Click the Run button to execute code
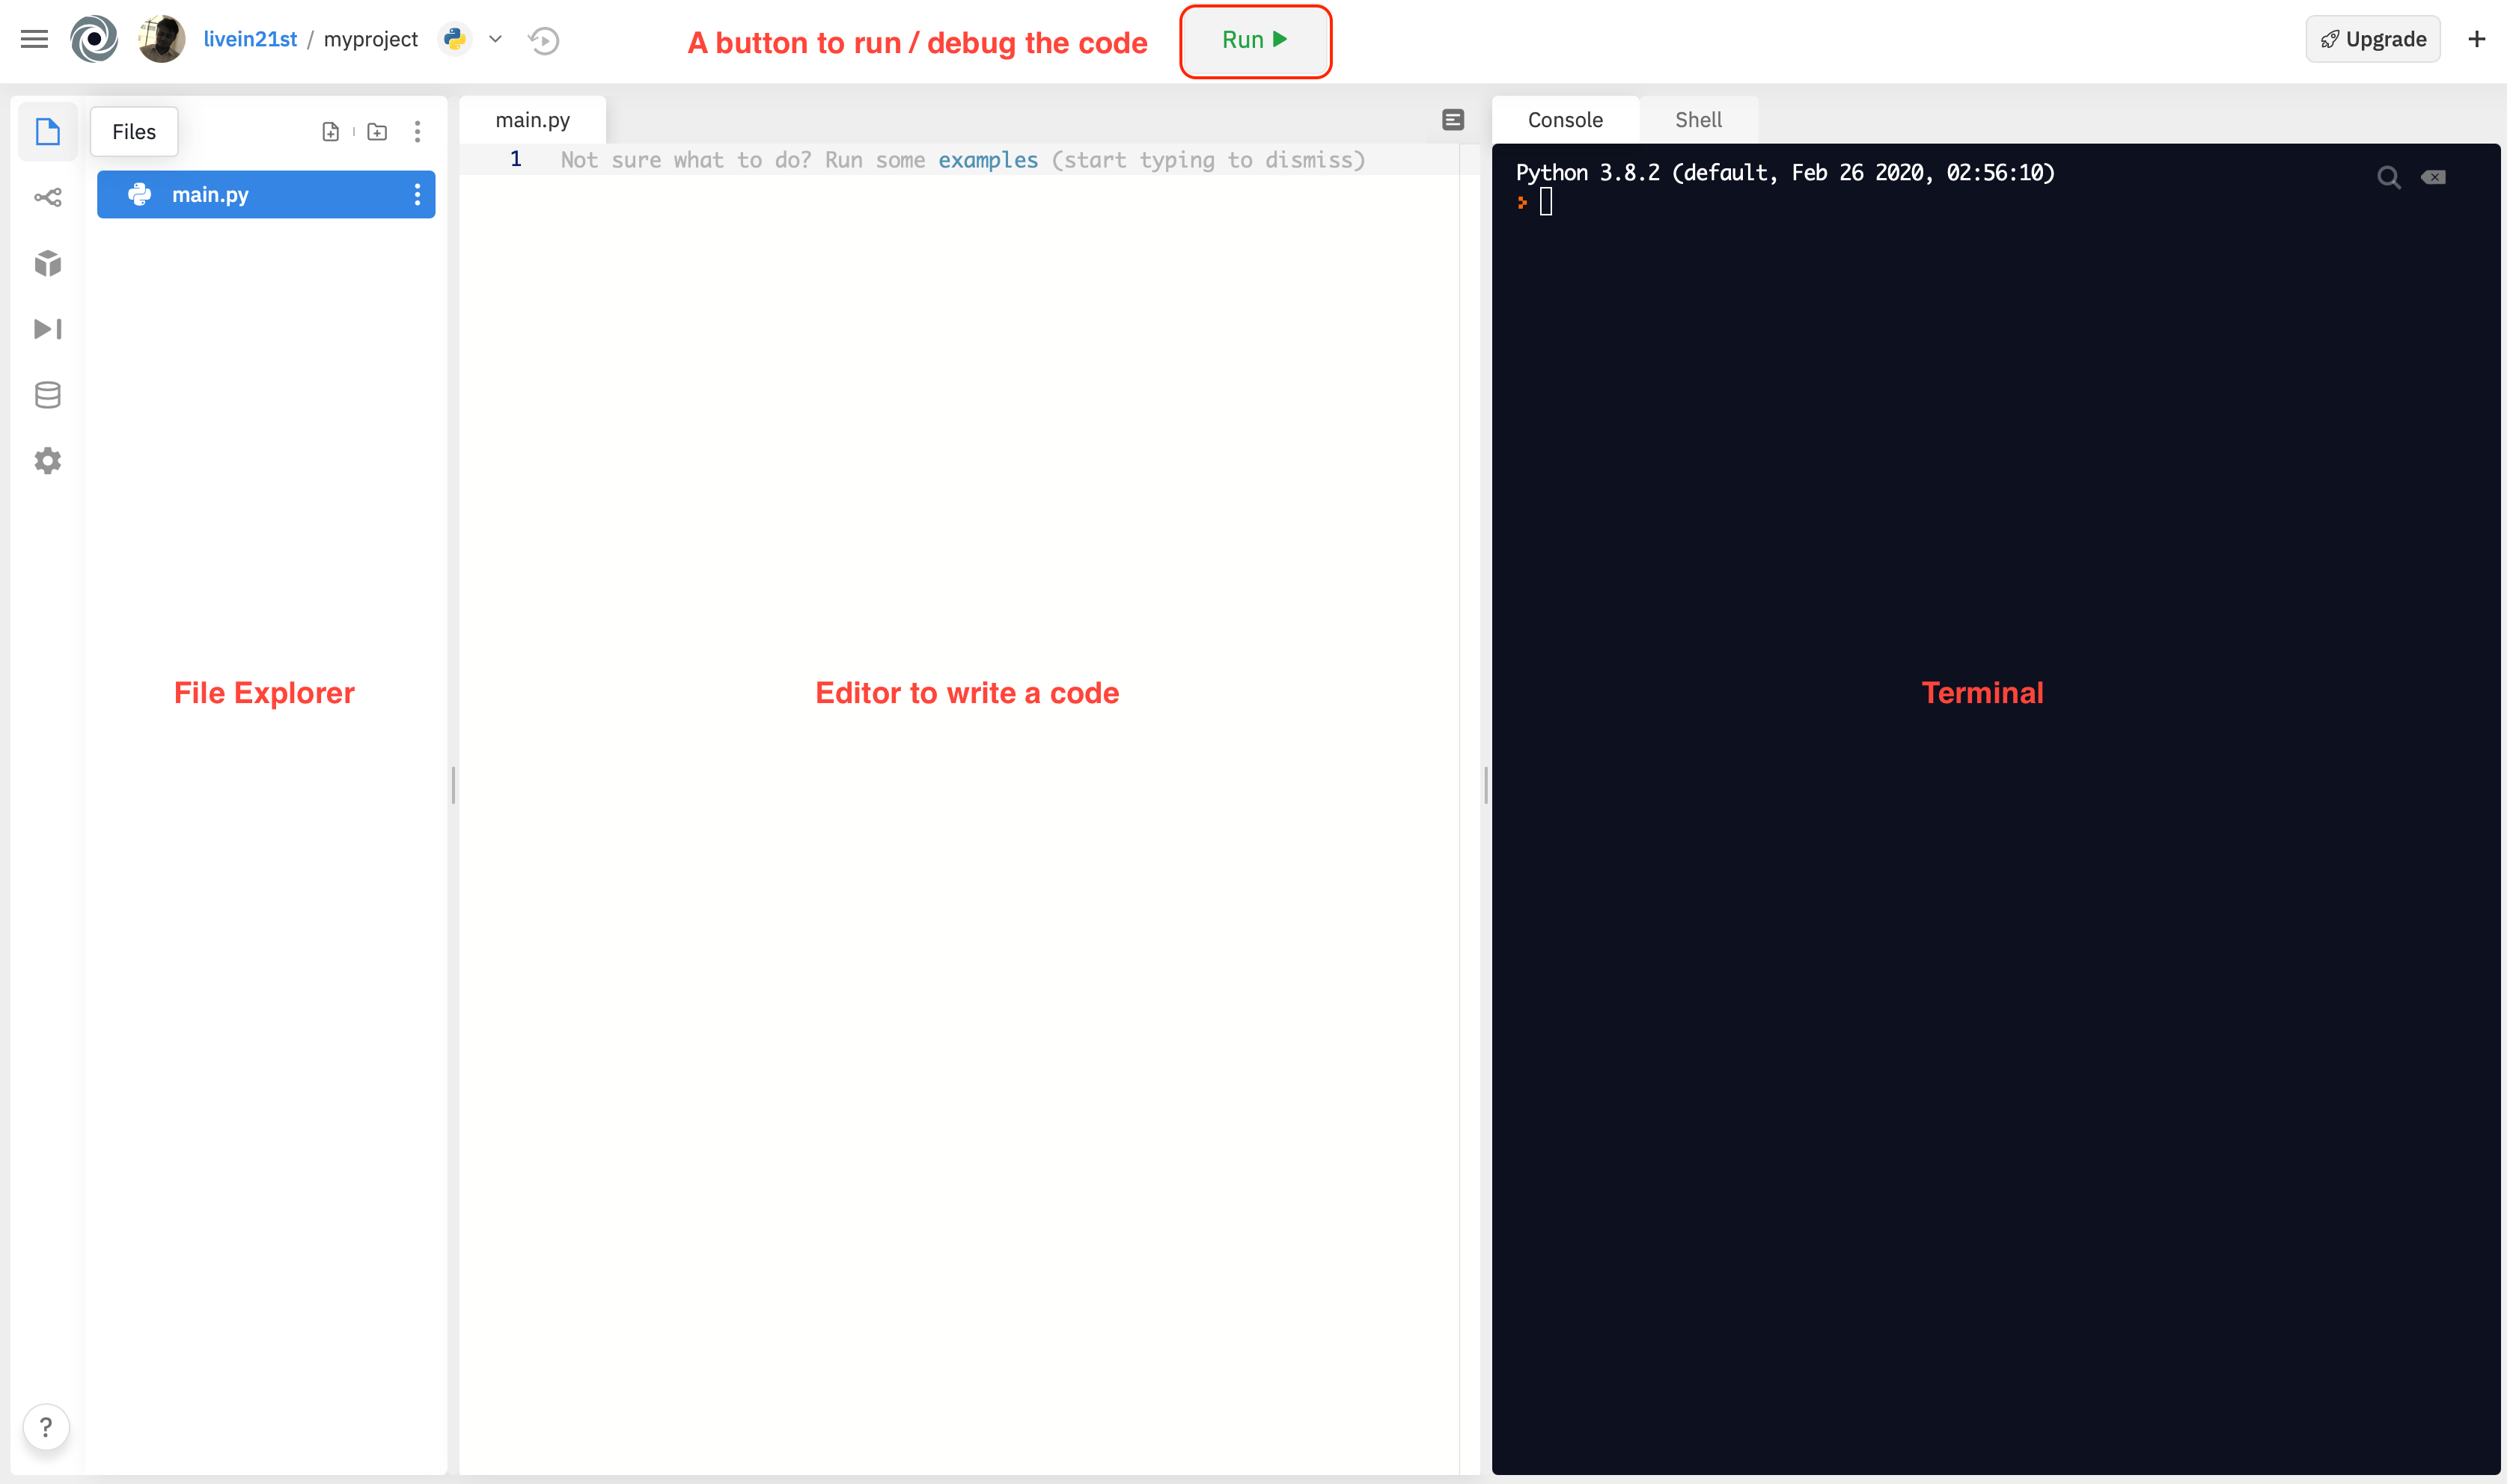The height and width of the screenshot is (1484, 2507). point(1256,39)
